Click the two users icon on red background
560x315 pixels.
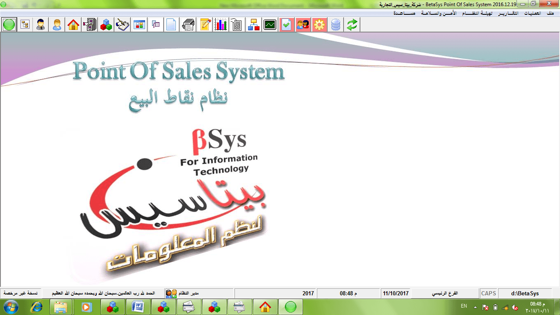pos(303,25)
